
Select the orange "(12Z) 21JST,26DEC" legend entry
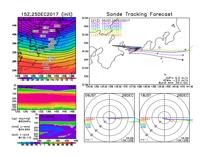(x=106, y=35)
